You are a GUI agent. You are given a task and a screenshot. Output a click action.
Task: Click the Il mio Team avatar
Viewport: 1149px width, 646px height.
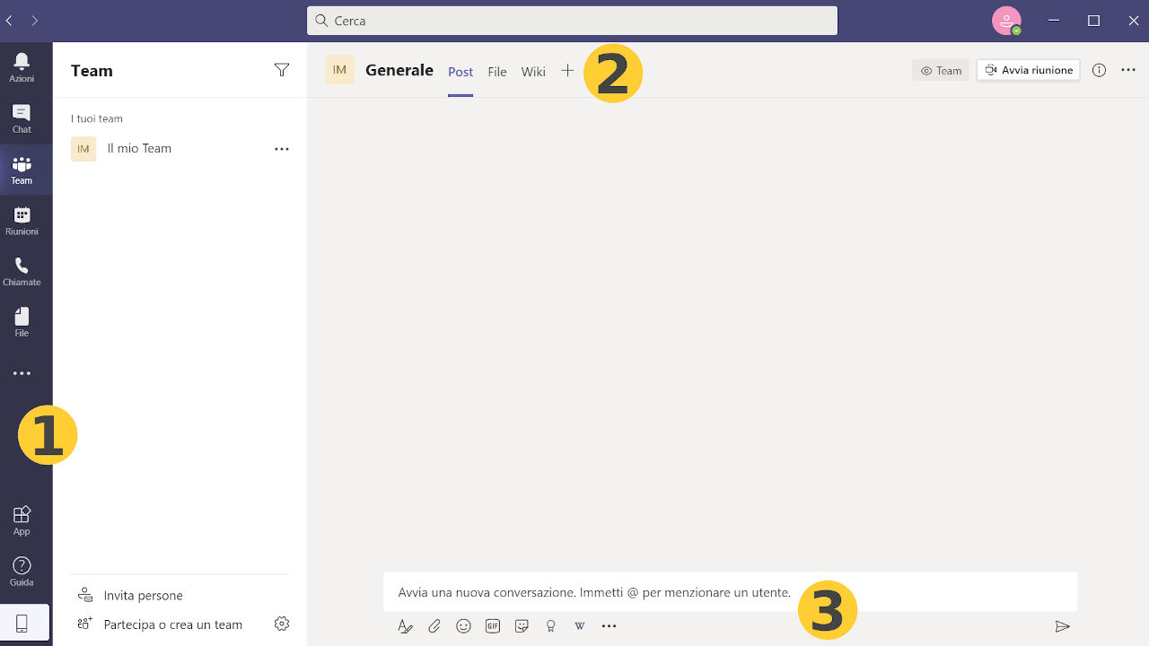(x=83, y=149)
